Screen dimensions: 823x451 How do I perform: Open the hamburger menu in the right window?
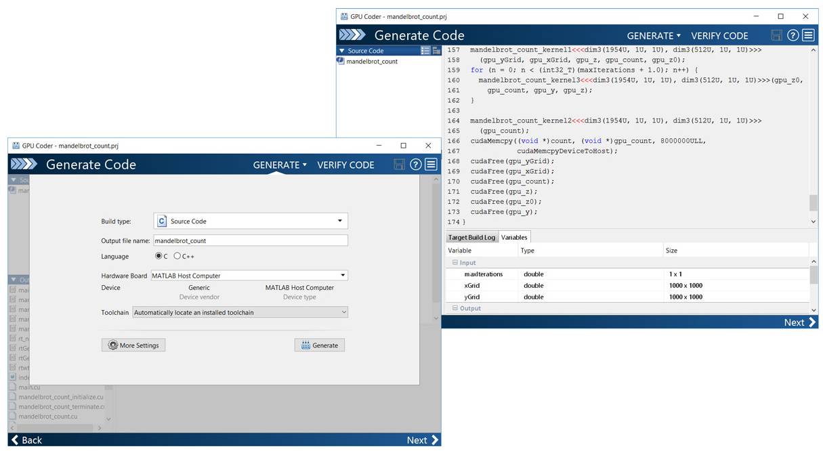[808, 35]
